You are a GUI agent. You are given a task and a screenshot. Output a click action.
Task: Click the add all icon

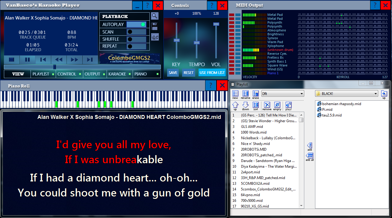310,157
